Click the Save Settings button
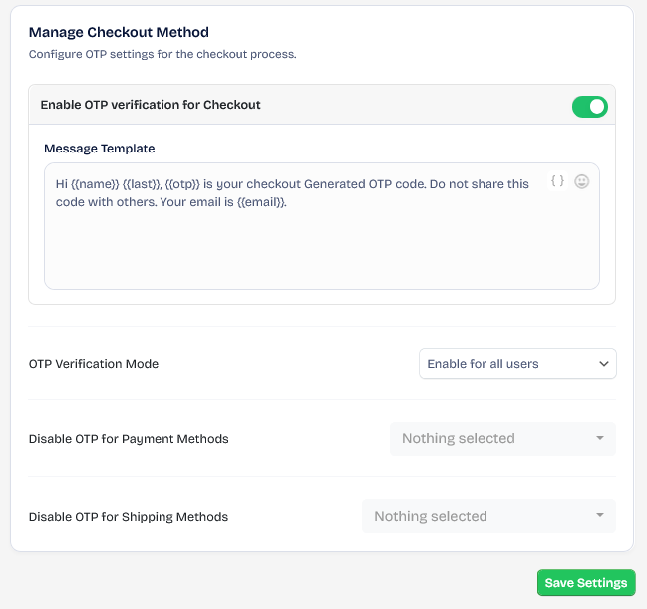The image size is (647, 609). (x=586, y=583)
